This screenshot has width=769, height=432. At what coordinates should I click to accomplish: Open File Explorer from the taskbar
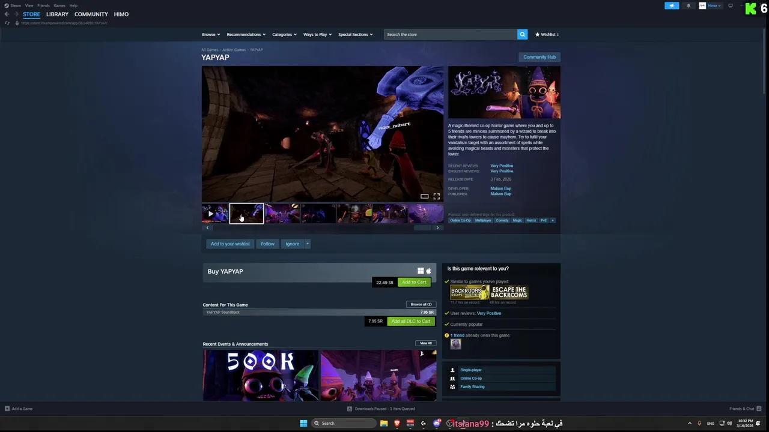point(384,423)
